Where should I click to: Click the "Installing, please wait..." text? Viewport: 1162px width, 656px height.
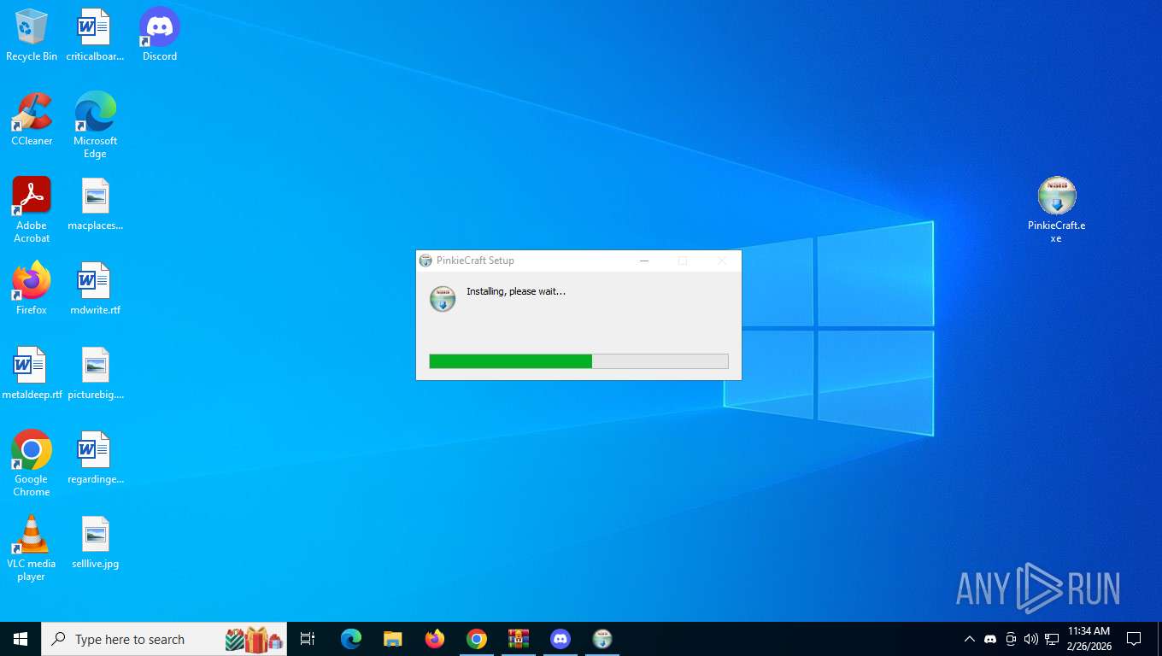[516, 291]
